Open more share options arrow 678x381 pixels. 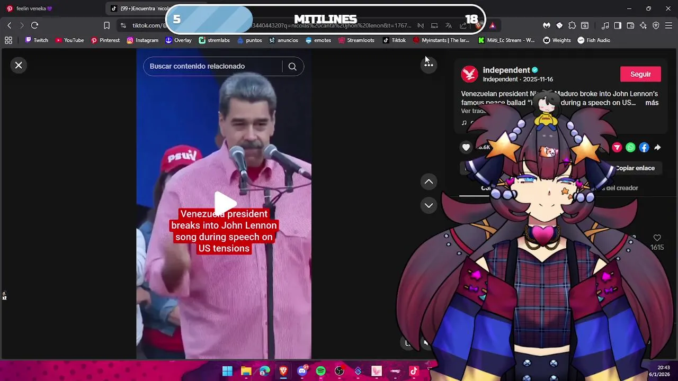coord(657,148)
